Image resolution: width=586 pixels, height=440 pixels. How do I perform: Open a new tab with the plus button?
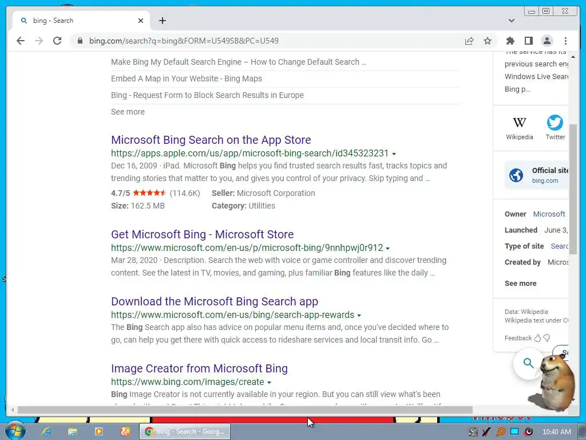click(x=162, y=21)
